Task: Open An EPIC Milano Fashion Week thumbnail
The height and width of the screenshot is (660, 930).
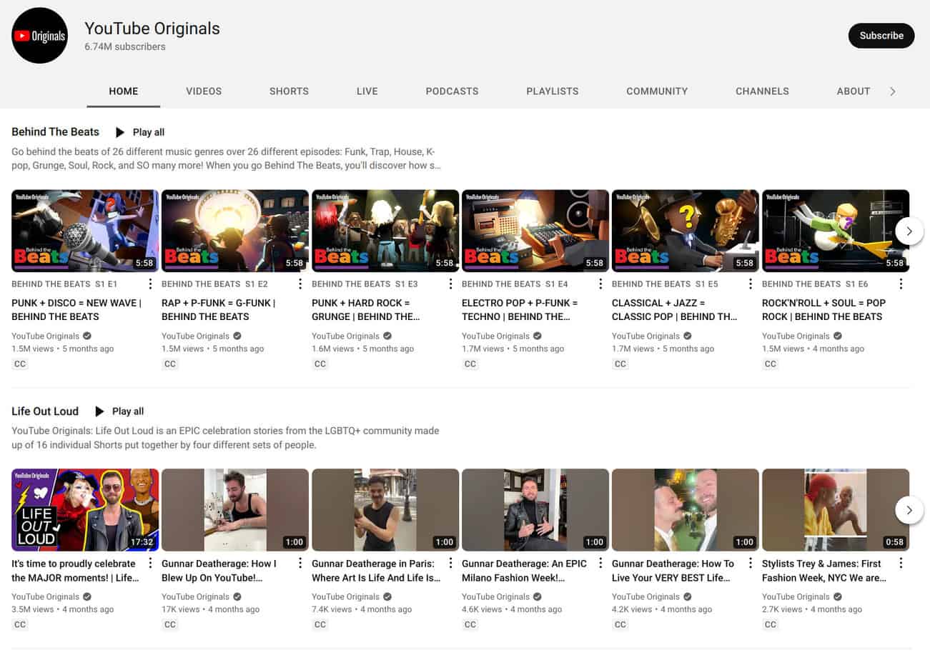Action: tap(535, 510)
